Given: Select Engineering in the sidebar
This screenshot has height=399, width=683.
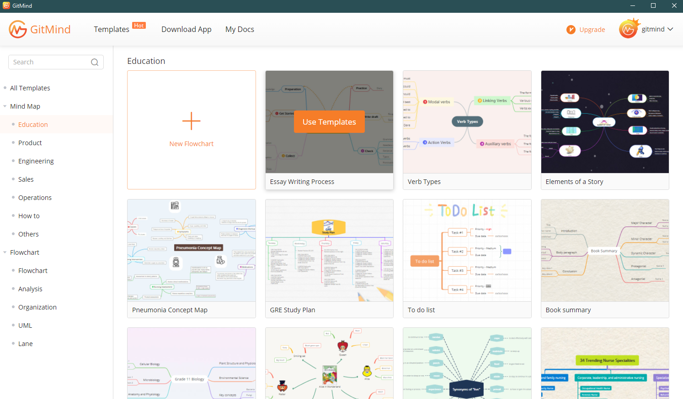Looking at the screenshot, I should point(36,161).
